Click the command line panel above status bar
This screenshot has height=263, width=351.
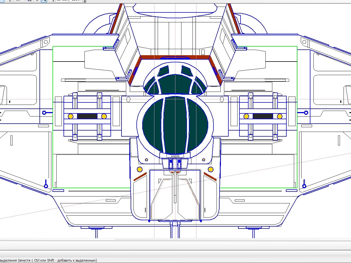(175, 245)
